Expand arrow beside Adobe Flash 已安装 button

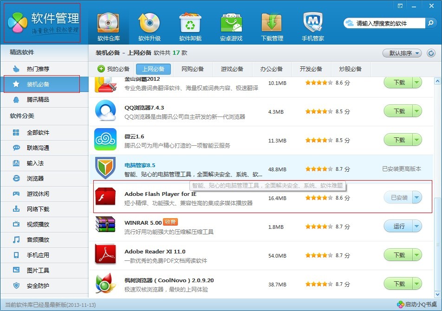(417, 197)
